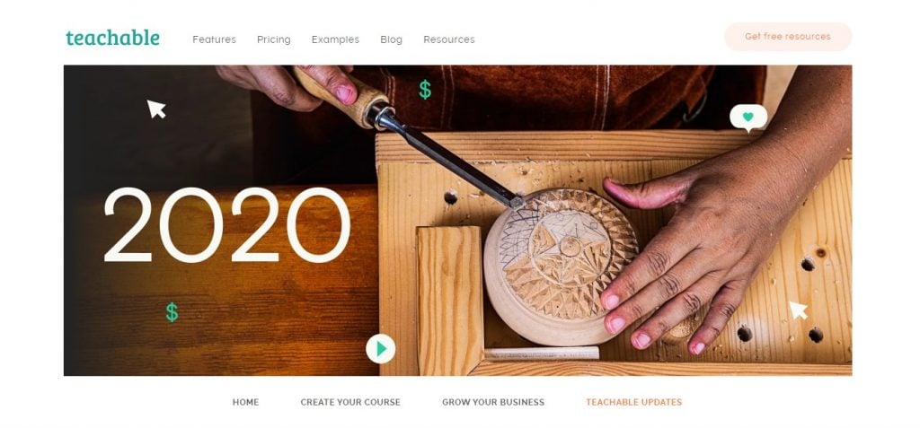Image resolution: width=920 pixels, height=428 pixels.
Task: Expand the Resources navigation item
Action: (449, 39)
